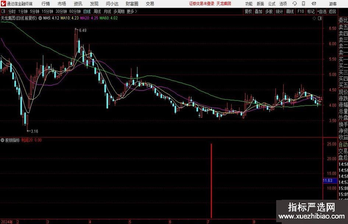Switch to 5分钟 period
Image resolution: width=348 pixels, height=224 pixels.
coord(35,11)
